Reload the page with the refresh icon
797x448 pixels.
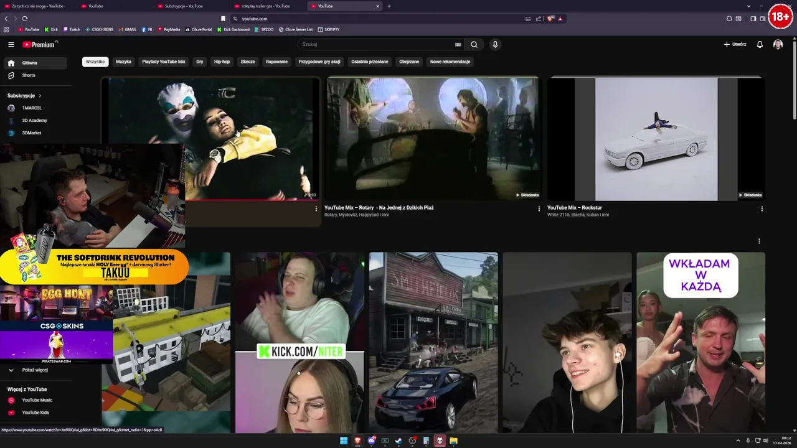pyautogui.click(x=24, y=19)
